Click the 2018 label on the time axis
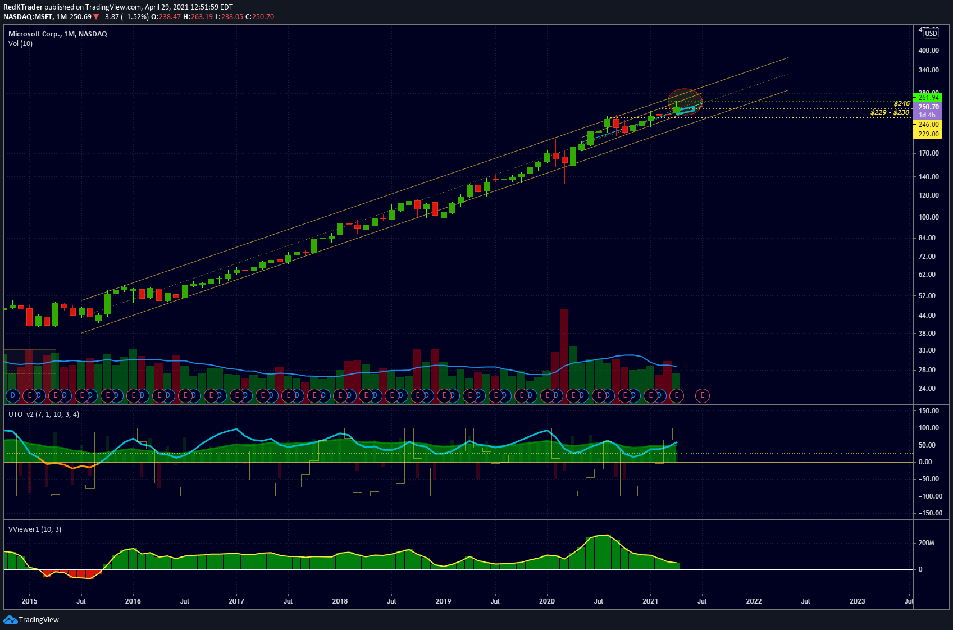Viewport: 953px width, 630px height. pyautogui.click(x=340, y=601)
